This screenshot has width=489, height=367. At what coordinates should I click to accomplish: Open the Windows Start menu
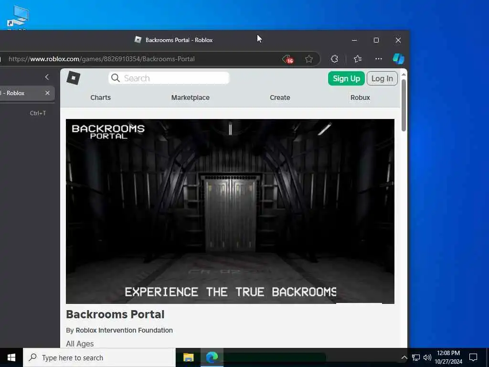coord(11,357)
